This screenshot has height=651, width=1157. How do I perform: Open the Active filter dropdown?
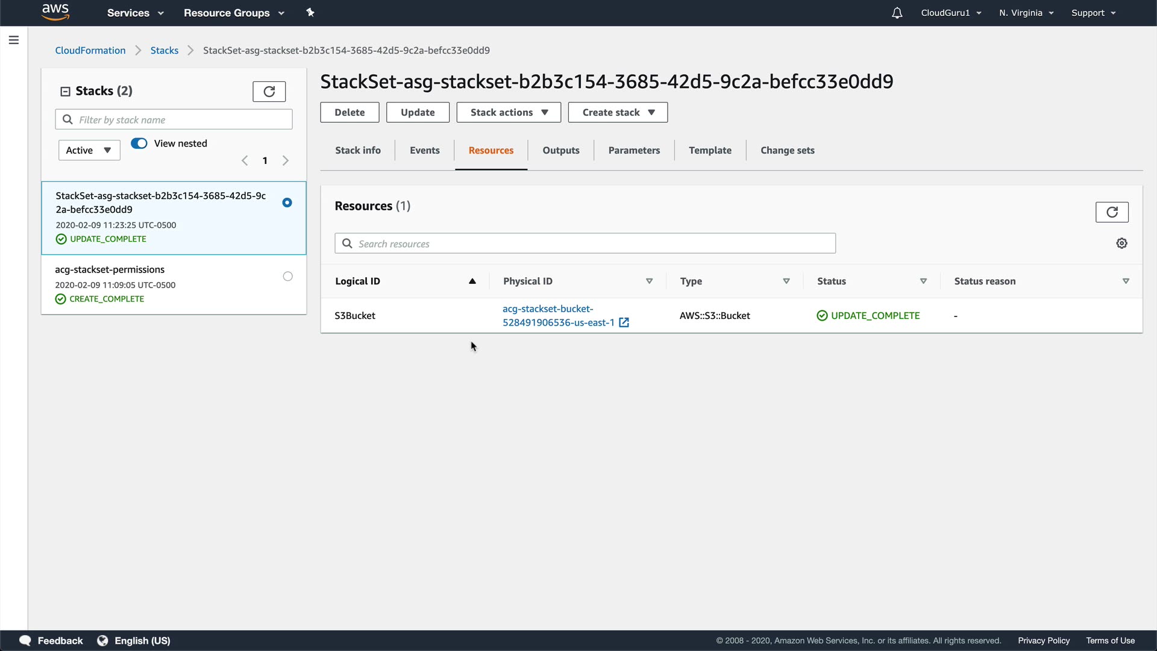pyautogui.click(x=89, y=150)
